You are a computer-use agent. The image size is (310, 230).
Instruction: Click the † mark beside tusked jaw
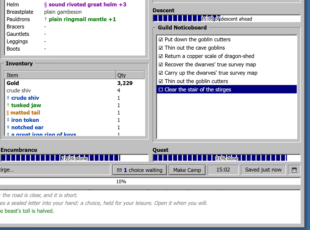8,105
